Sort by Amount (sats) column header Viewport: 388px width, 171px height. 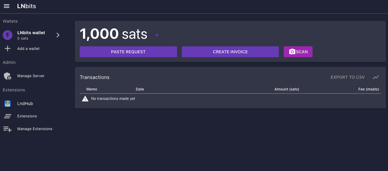[x=286, y=89]
